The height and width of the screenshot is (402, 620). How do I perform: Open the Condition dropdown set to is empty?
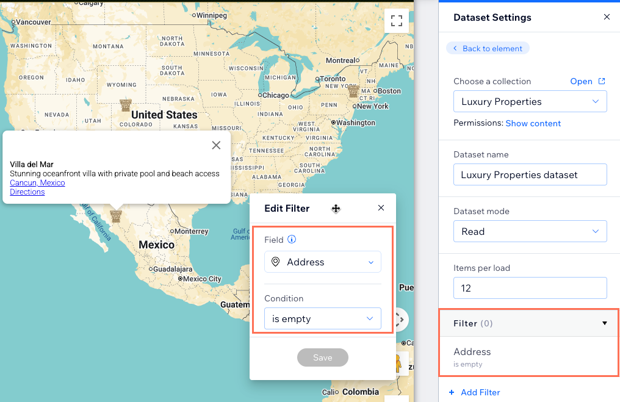322,318
